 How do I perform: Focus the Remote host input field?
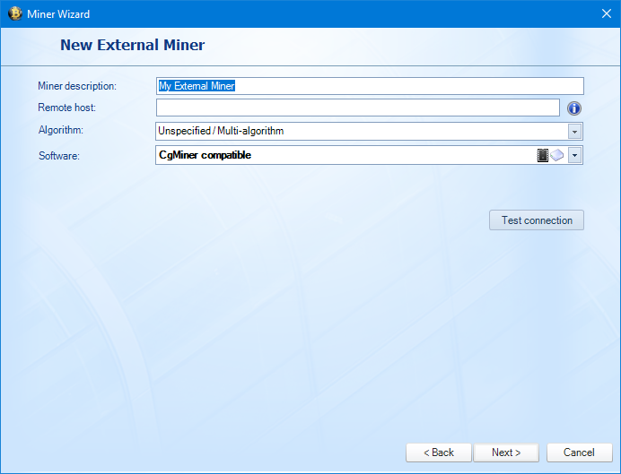pos(358,108)
